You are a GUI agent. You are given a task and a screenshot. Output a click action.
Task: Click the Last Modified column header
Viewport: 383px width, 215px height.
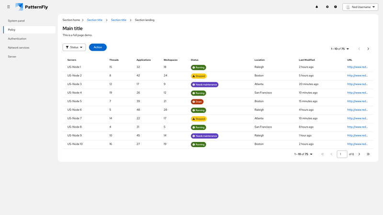click(x=306, y=60)
